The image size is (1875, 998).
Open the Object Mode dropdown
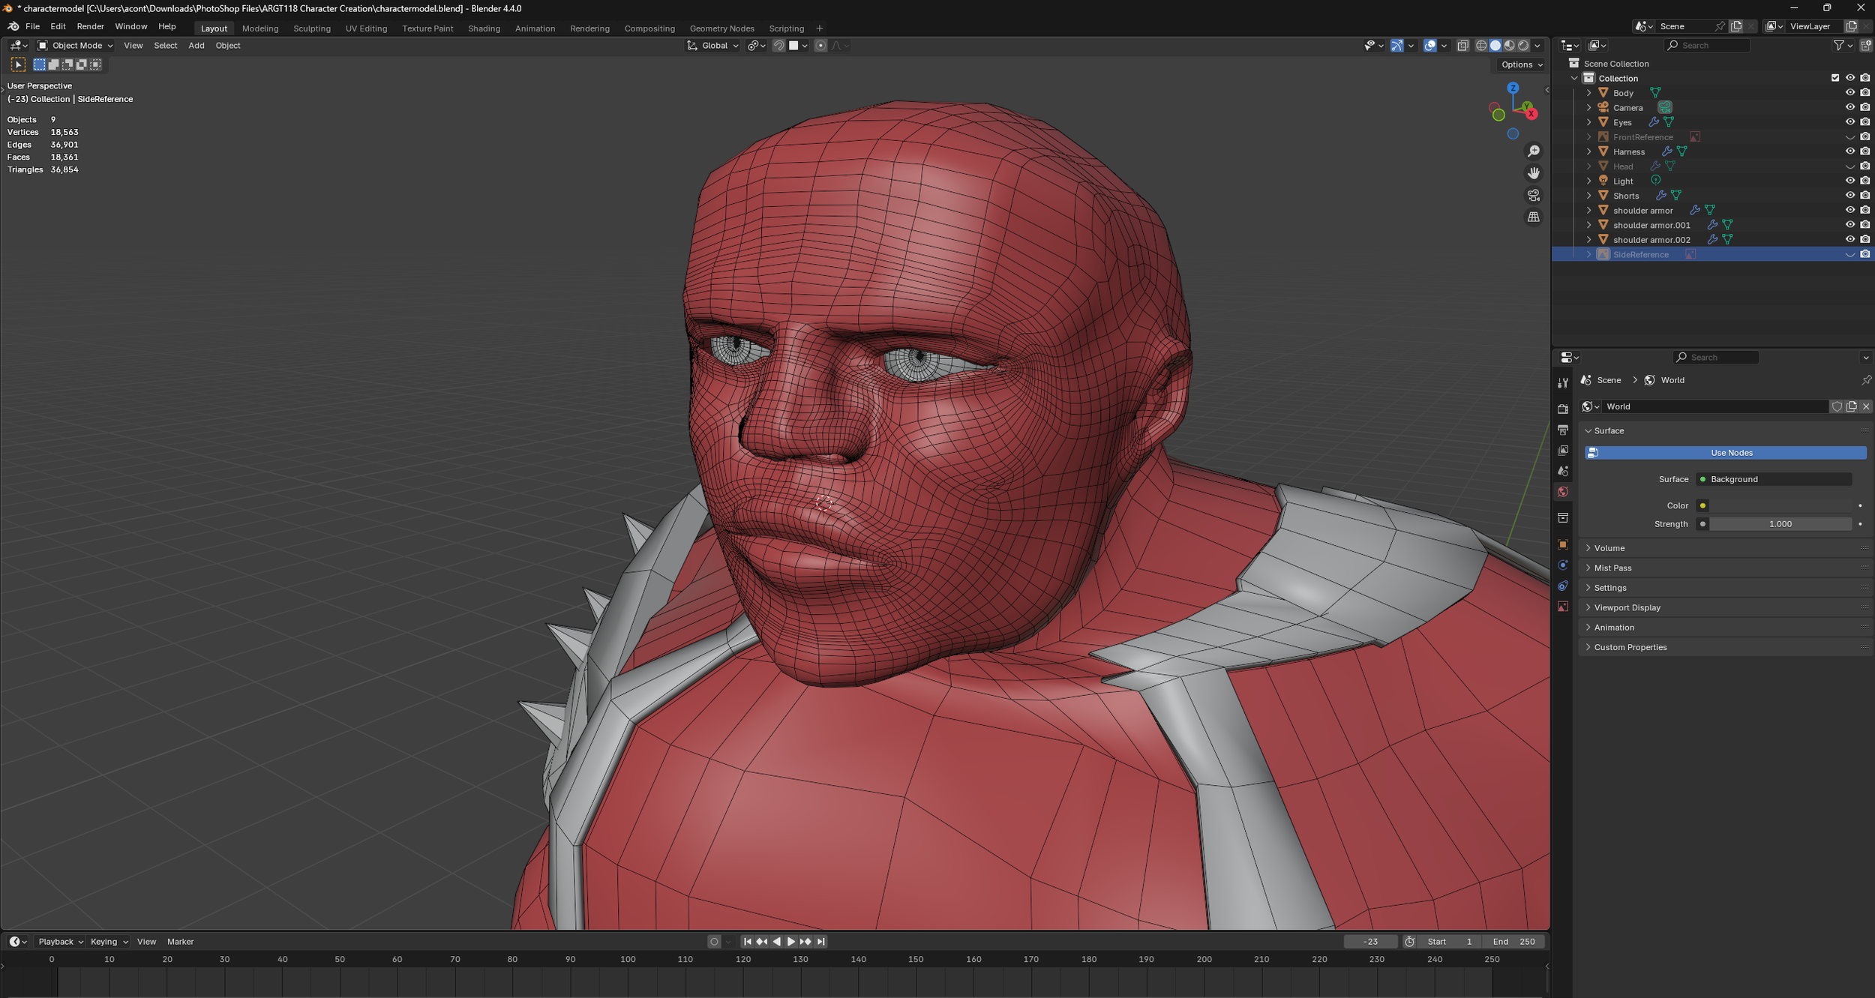[x=76, y=46]
